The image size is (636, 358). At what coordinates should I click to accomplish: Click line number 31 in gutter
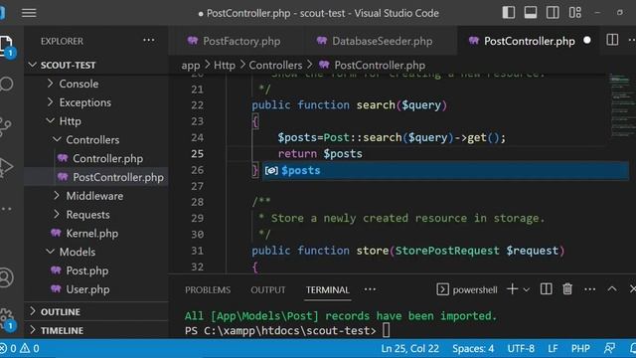point(197,251)
